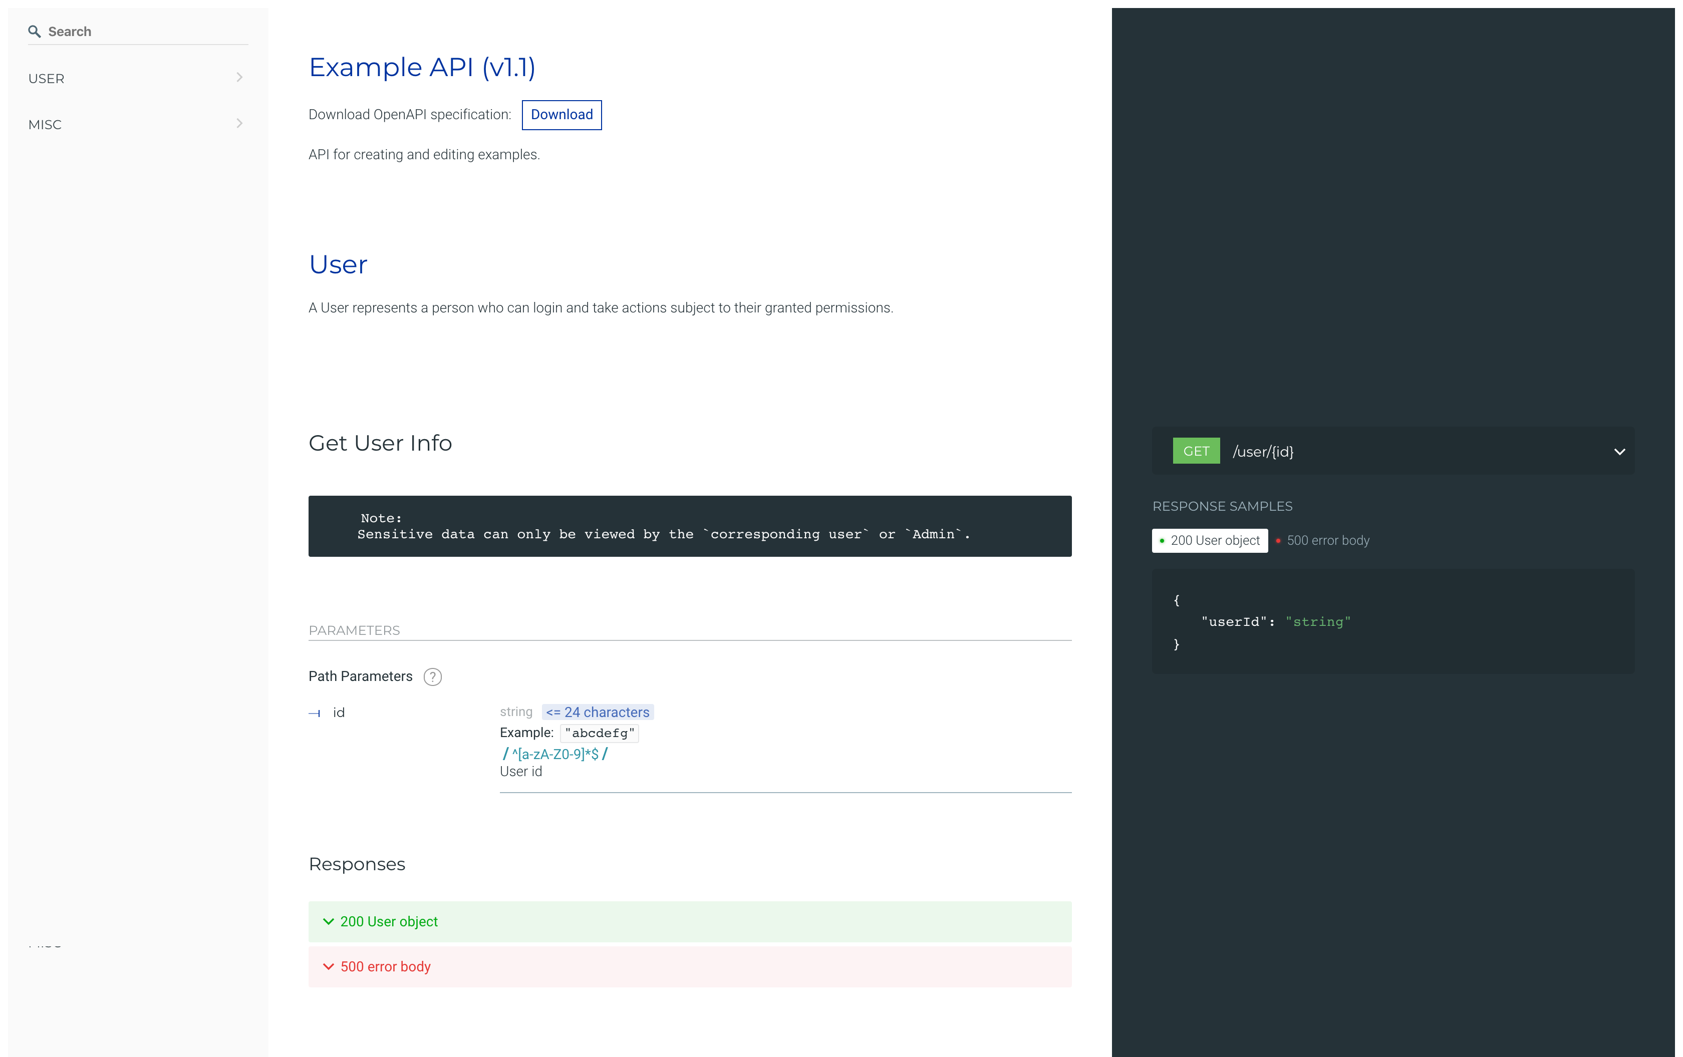Click the red dot on 500 sample tab
This screenshot has height=1057, width=1683.
1278,541
